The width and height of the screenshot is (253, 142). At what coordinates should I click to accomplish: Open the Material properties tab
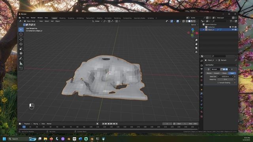[202, 112]
